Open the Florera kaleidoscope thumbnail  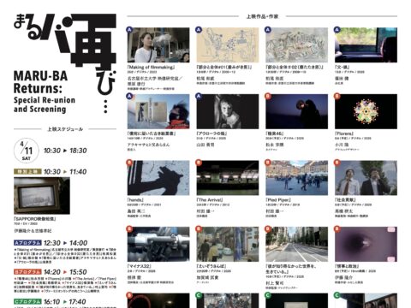(x=366, y=111)
